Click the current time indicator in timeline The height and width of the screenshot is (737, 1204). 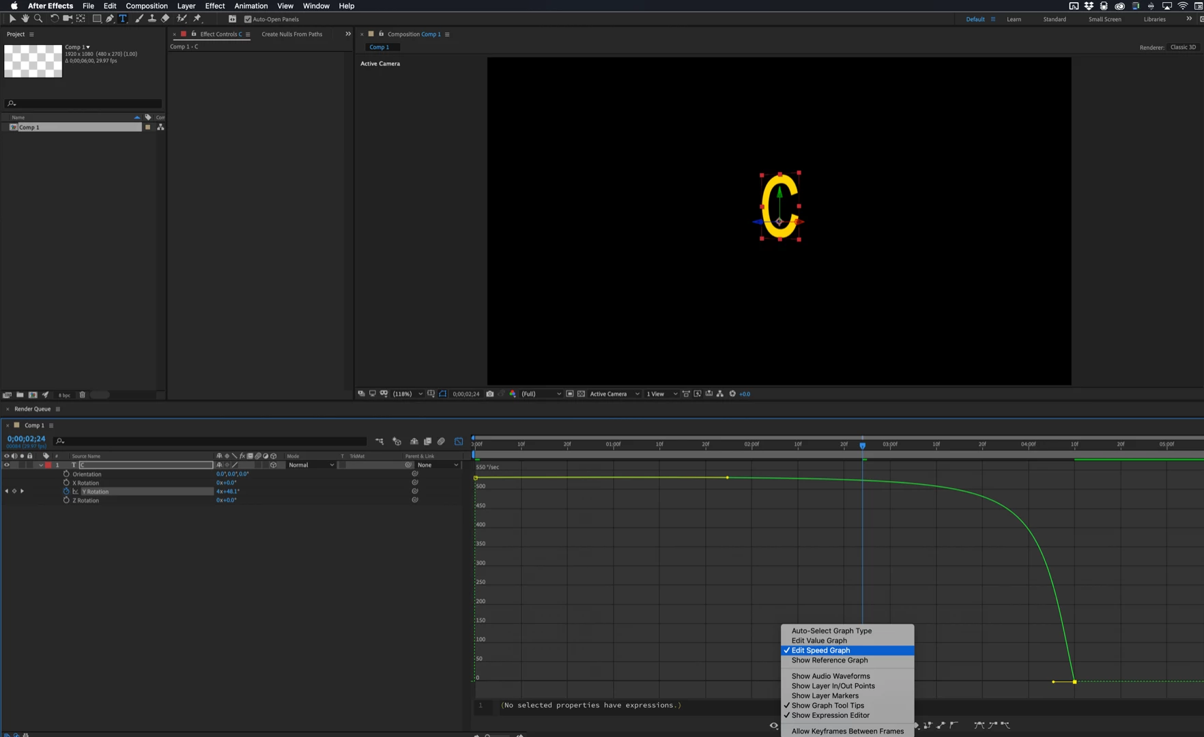(x=862, y=445)
